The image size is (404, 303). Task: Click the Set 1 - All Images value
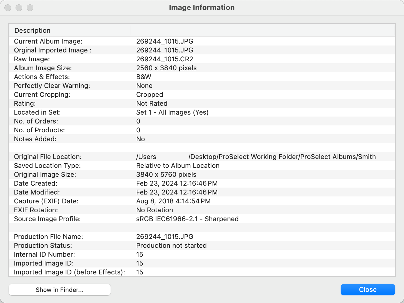172,112
